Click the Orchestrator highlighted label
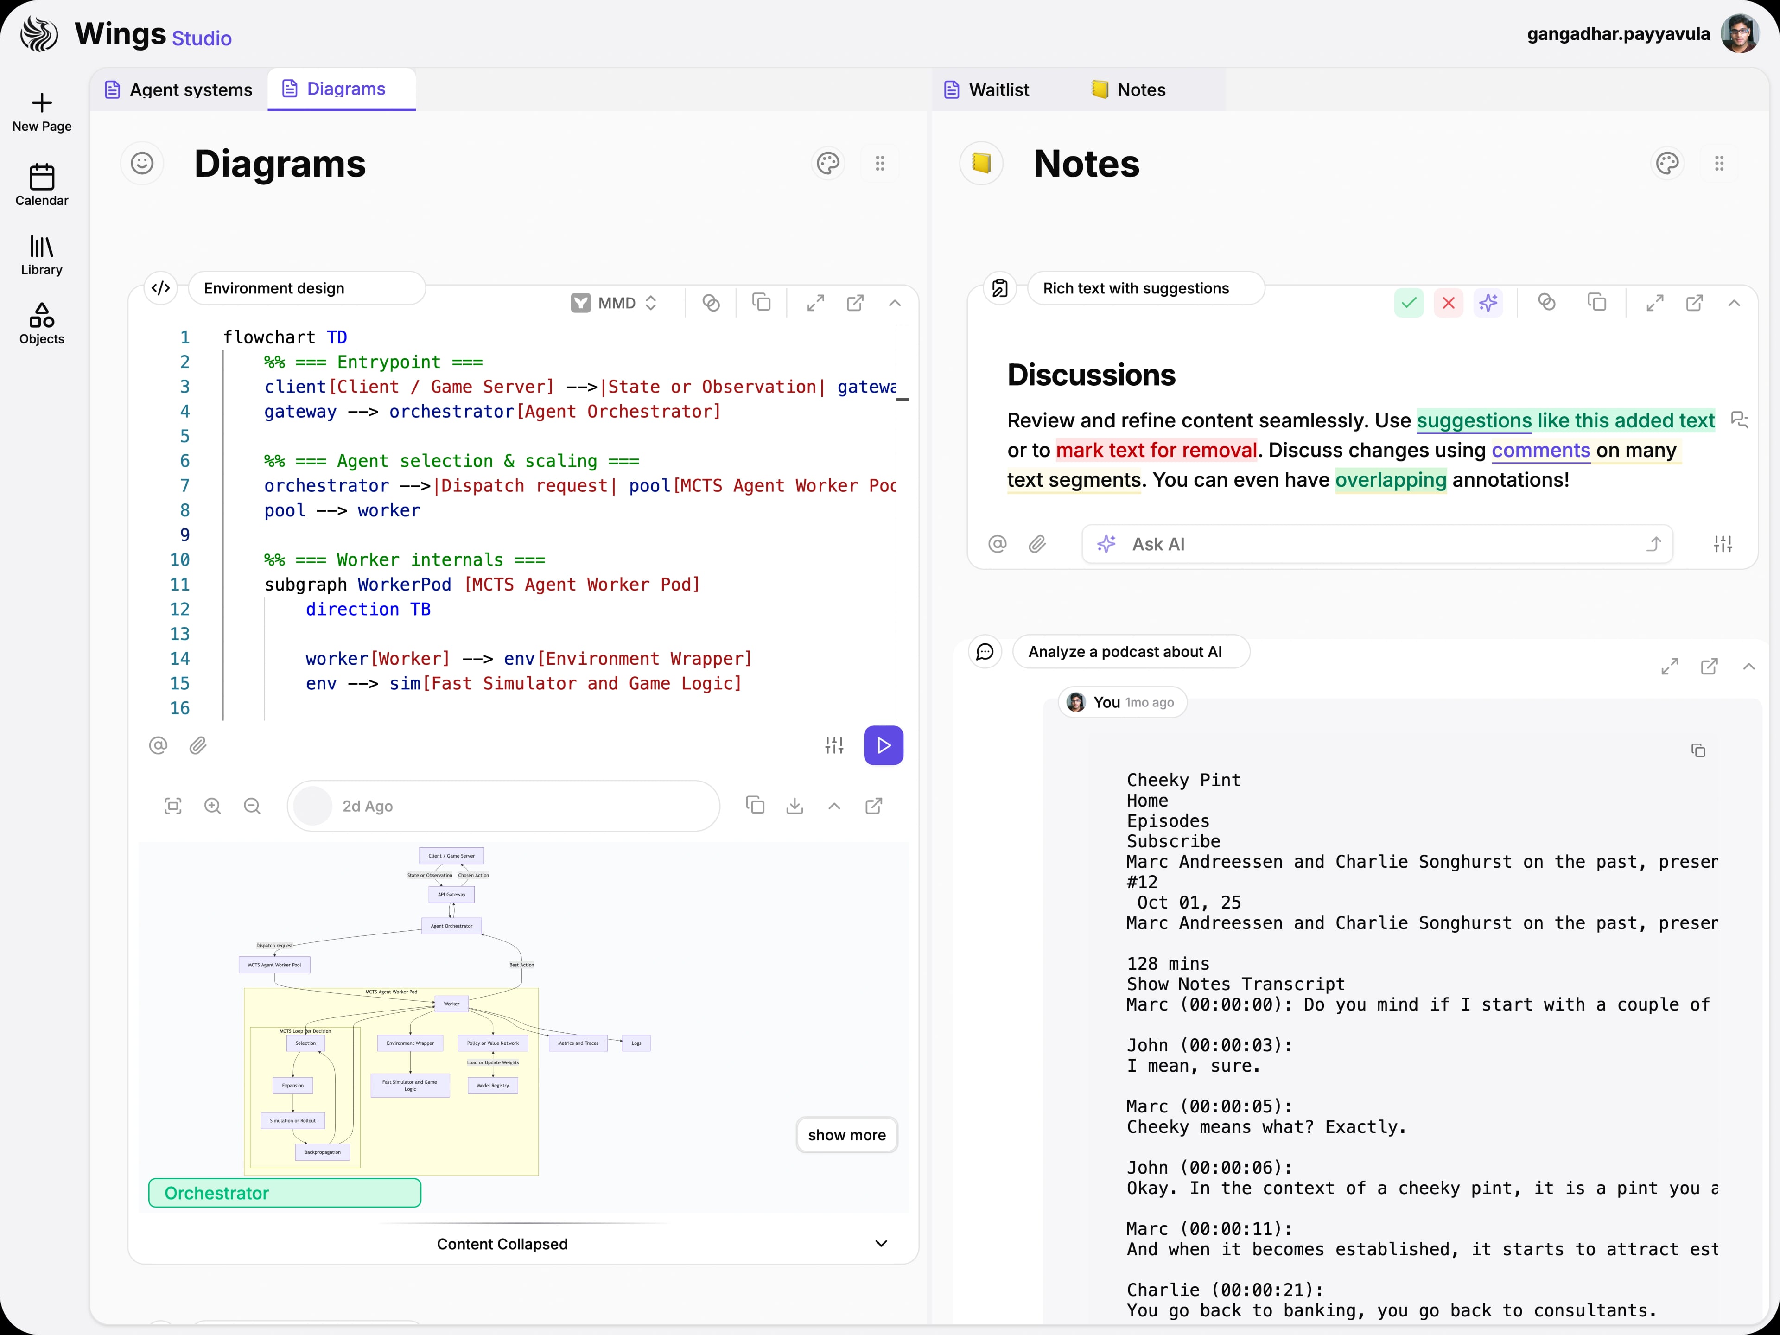This screenshot has height=1335, width=1780. point(284,1193)
